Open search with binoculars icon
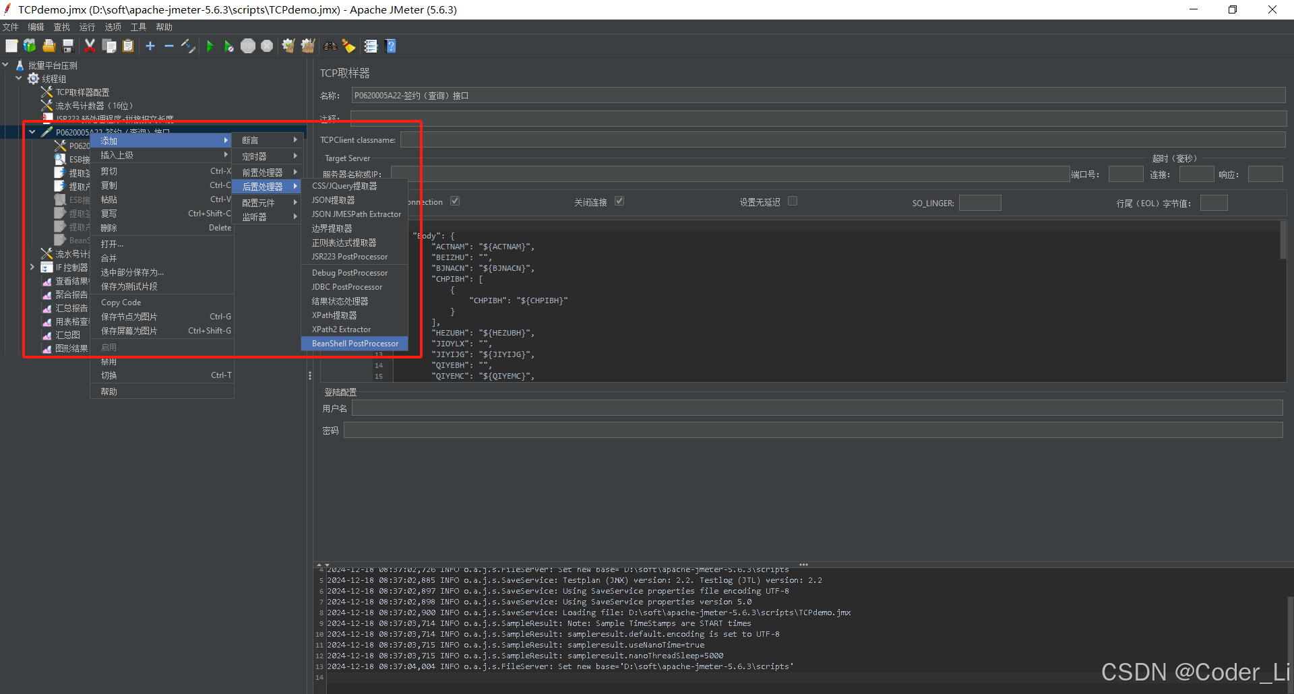The width and height of the screenshot is (1294, 694). point(330,46)
